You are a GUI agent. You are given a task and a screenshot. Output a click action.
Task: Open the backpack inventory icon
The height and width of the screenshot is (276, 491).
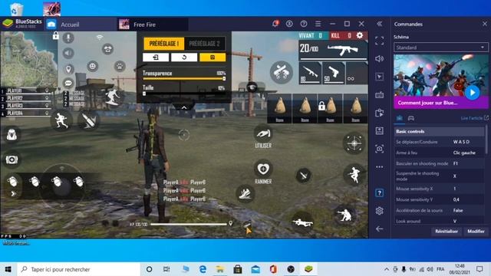click(x=12, y=135)
